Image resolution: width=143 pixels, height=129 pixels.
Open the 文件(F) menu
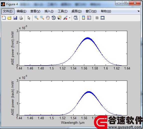coord(8,11)
